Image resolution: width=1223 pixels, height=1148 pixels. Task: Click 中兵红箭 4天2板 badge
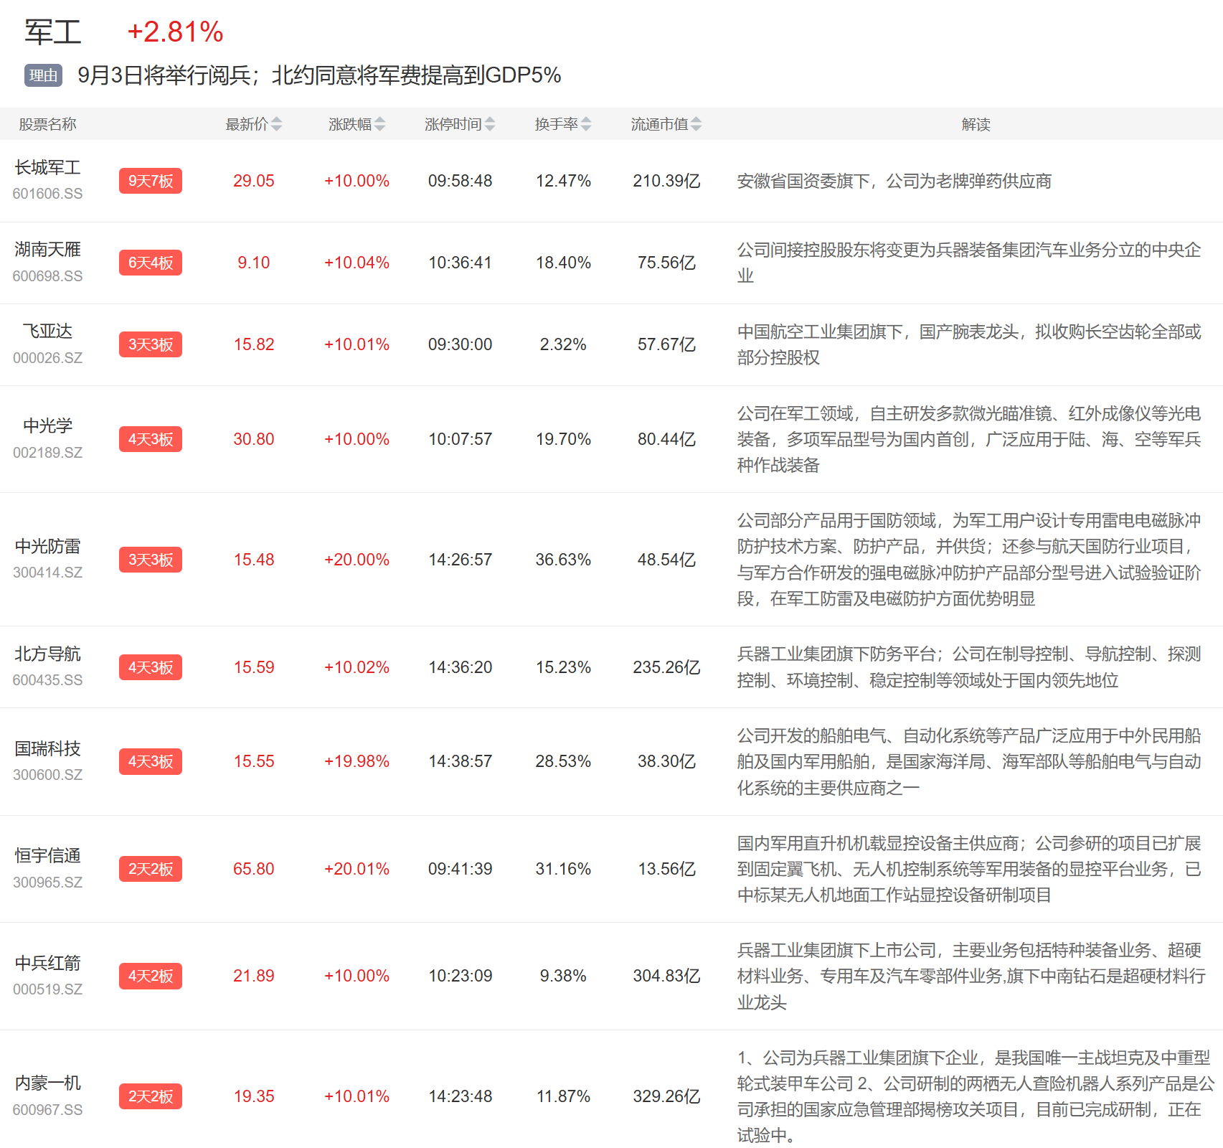[x=151, y=976]
